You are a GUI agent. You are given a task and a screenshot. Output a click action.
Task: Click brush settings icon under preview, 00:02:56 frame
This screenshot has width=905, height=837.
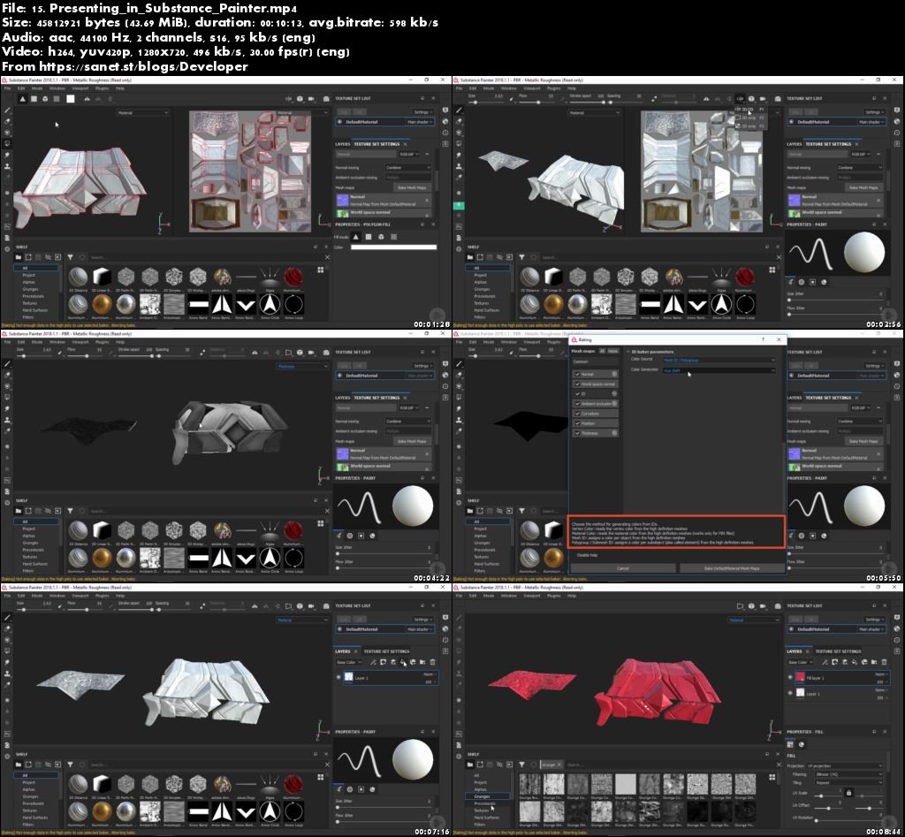tap(790, 282)
